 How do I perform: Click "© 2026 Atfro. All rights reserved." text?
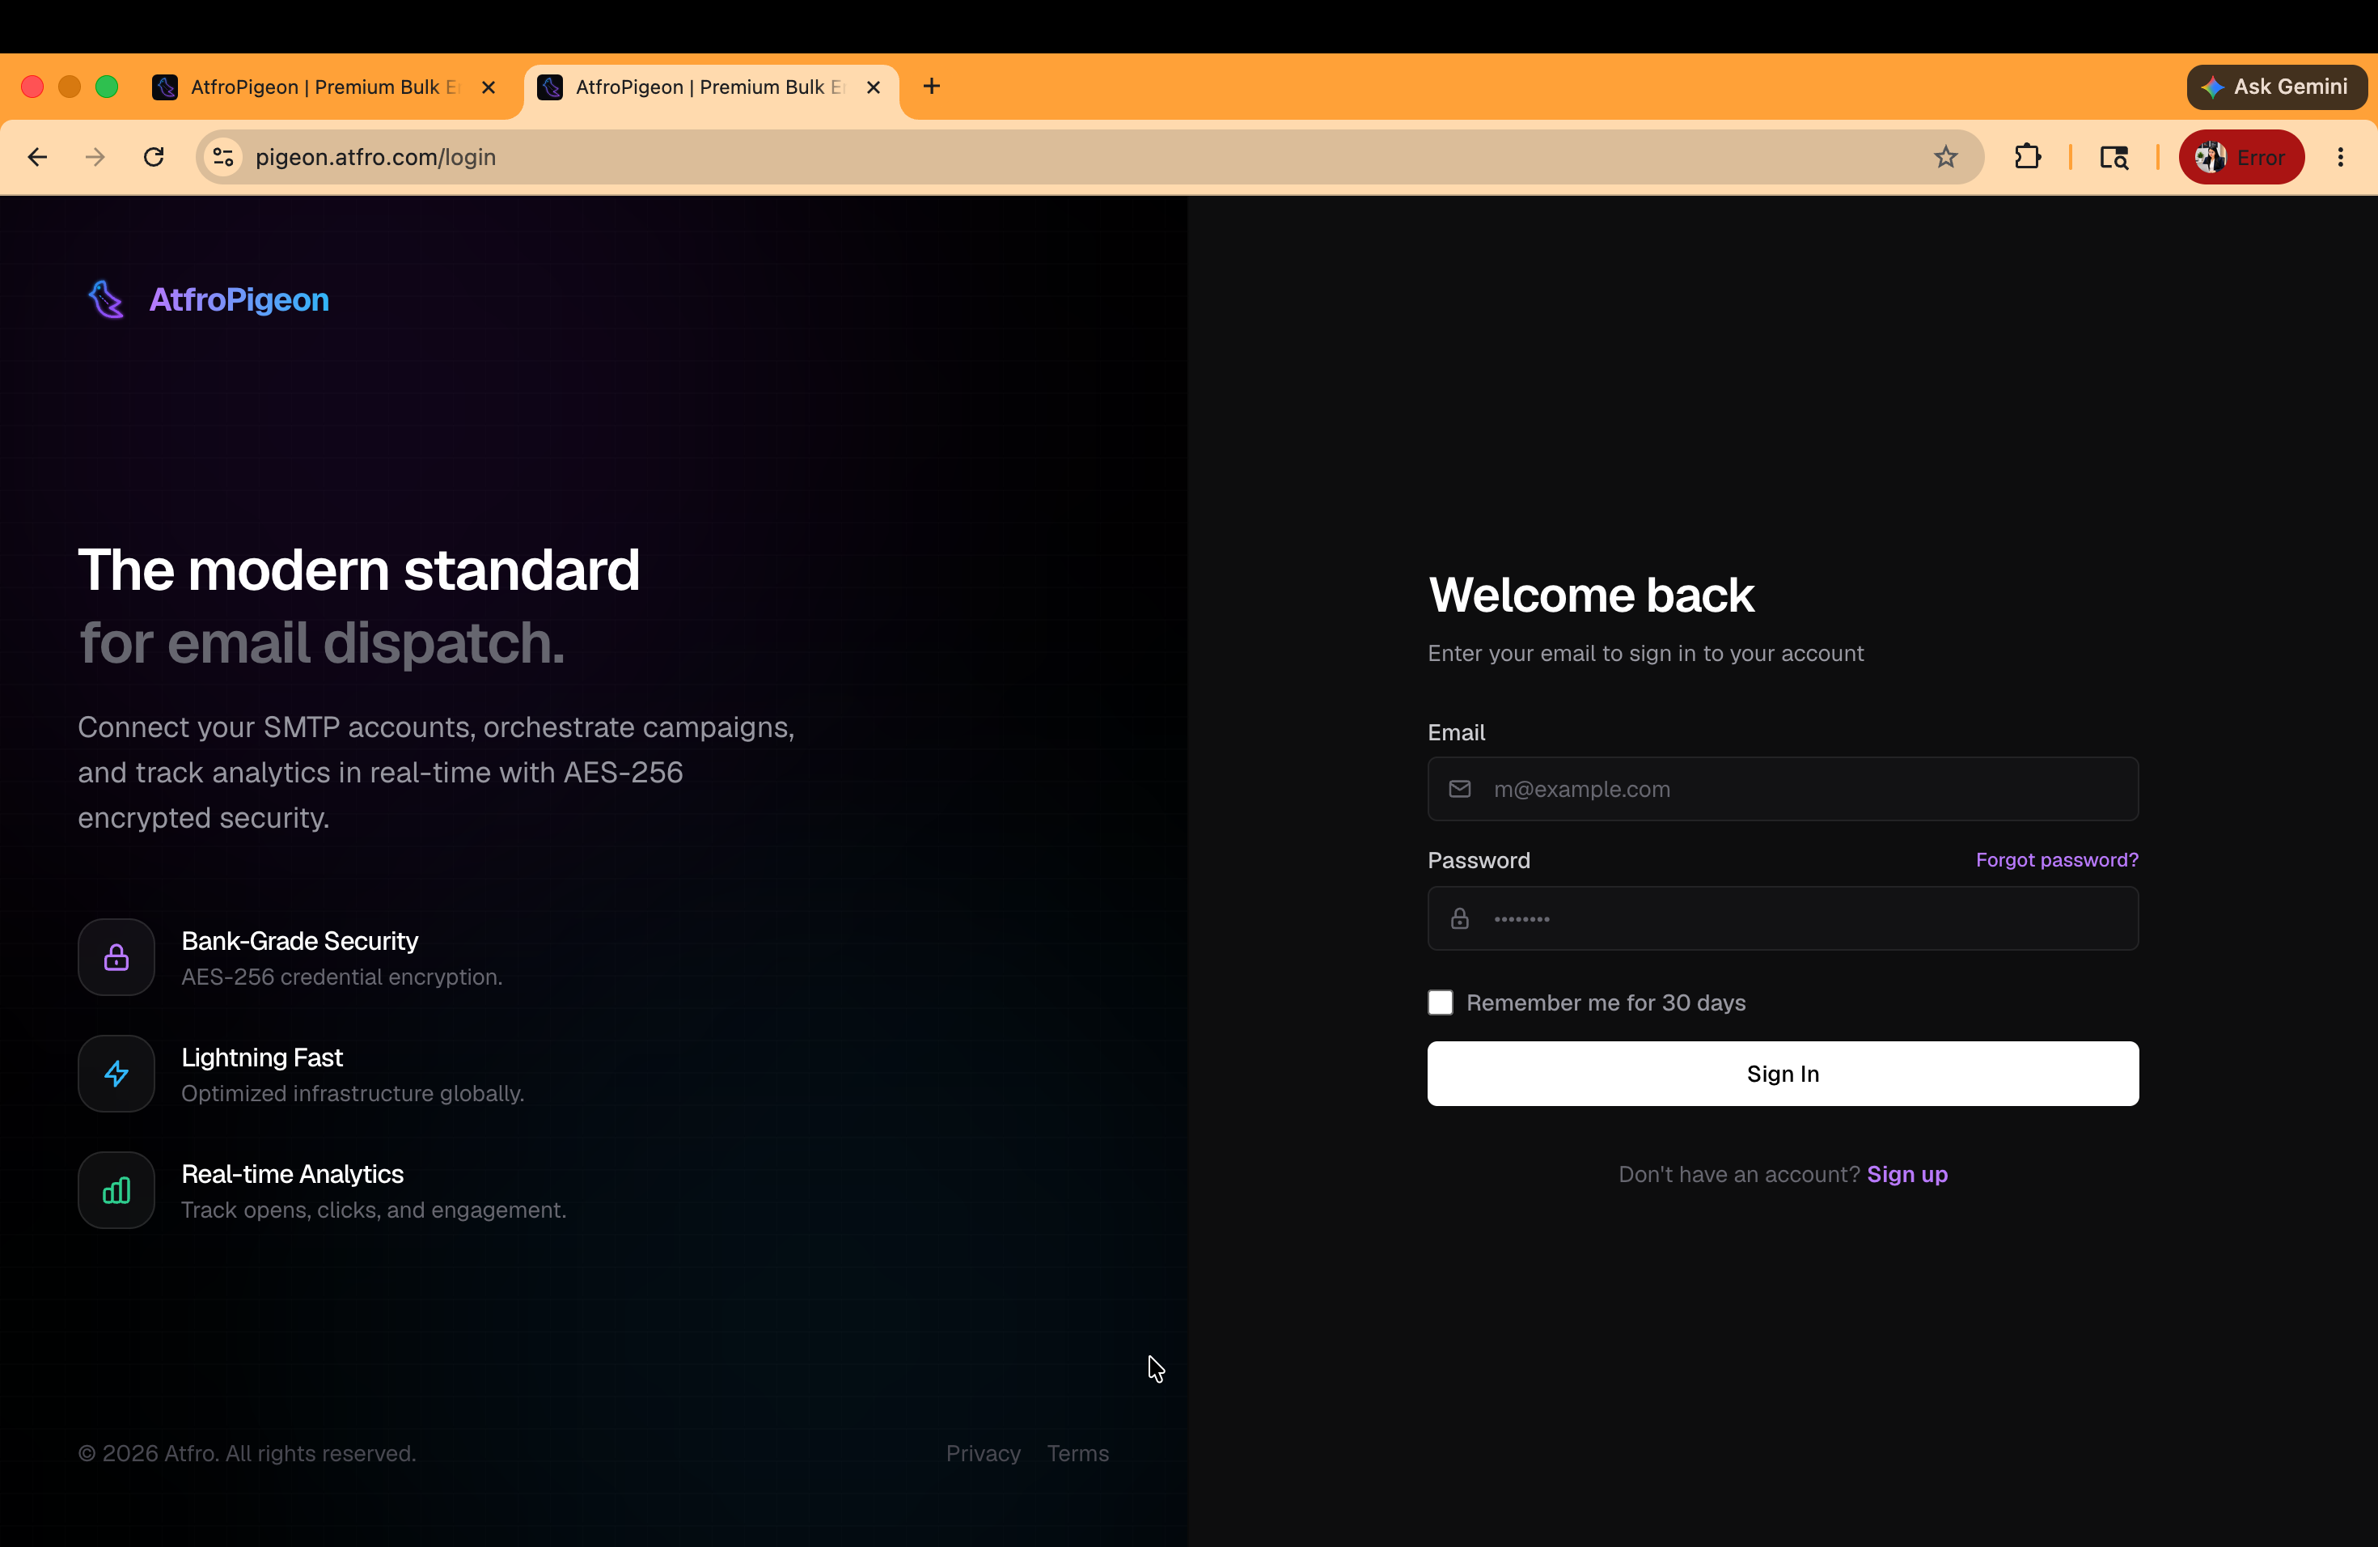click(247, 1453)
